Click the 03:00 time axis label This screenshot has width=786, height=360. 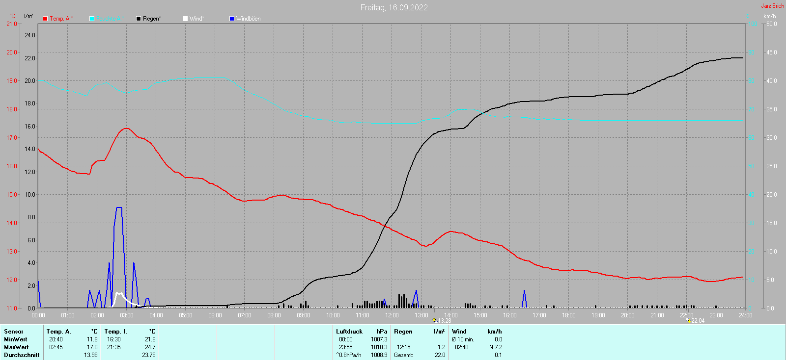[x=126, y=315]
